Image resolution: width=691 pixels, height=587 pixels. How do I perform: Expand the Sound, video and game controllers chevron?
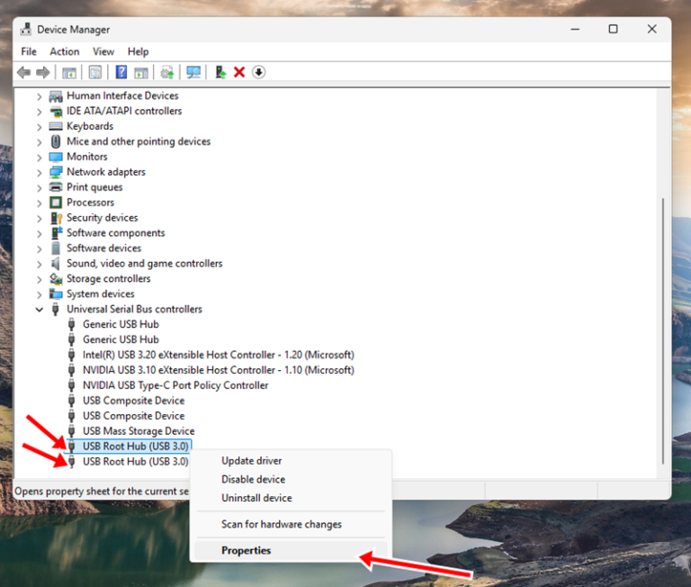coord(40,264)
